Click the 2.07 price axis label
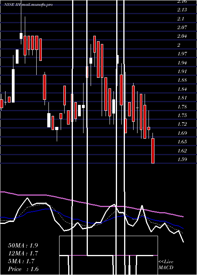This screenshot has height=275, width=197. pyautogui.click(x=182, y=27)
